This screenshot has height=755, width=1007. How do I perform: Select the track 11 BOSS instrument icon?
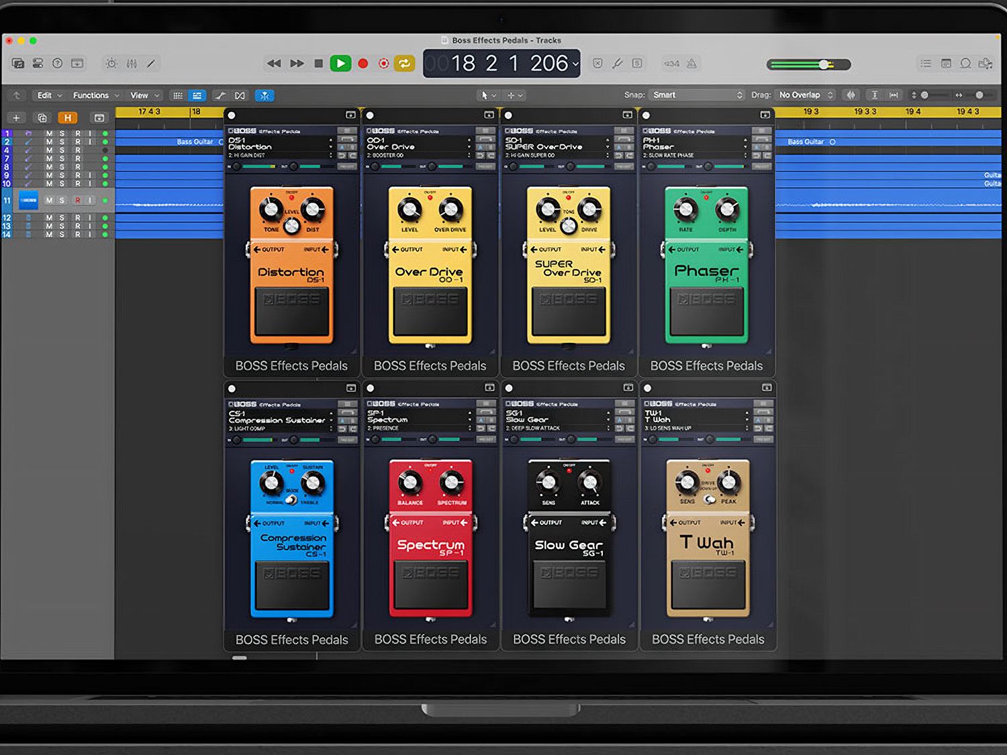click(x=28, y=200)
